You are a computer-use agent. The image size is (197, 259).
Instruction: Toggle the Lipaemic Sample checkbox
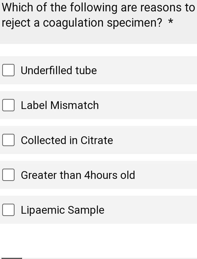point(8,210)
